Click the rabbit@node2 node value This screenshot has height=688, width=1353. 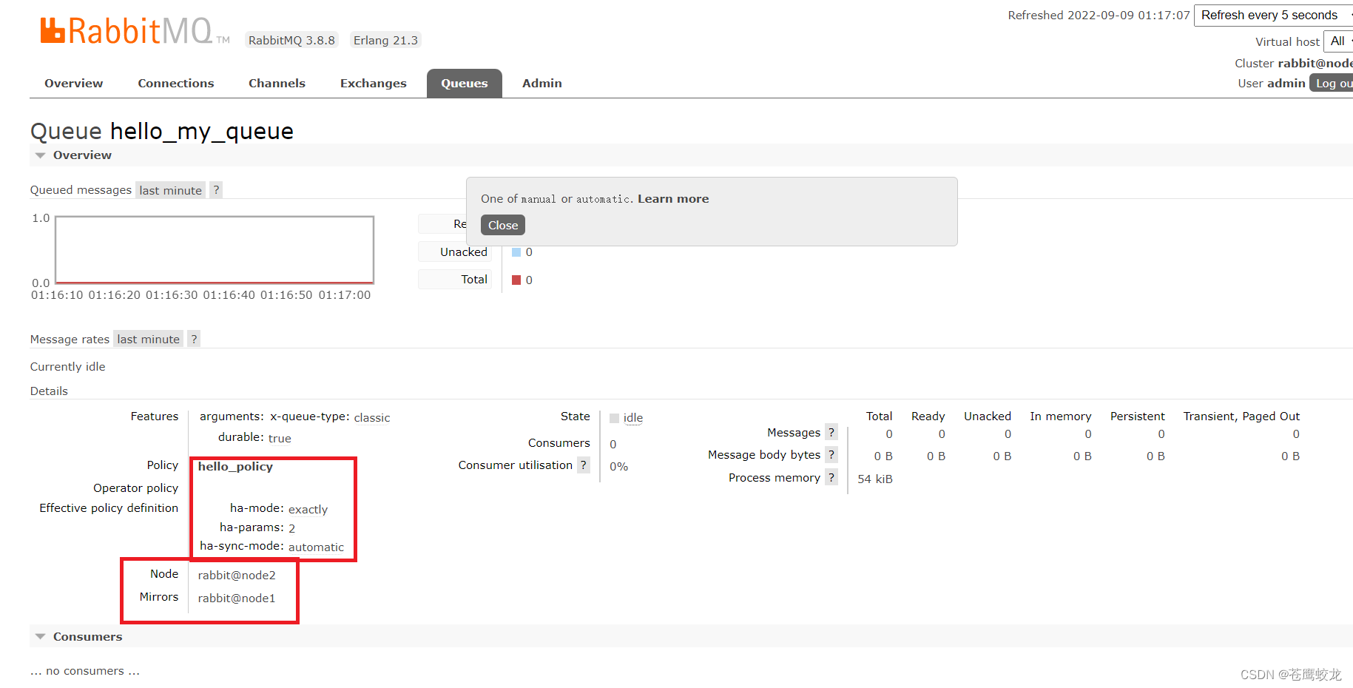tap(237, 576)
